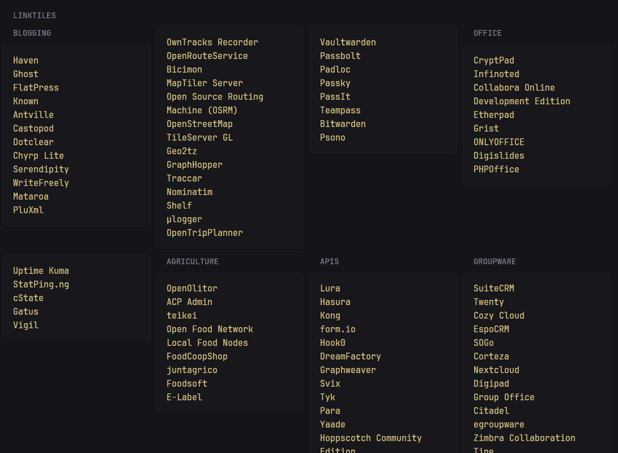Select the Bitwarden link
Screen dimensions: 618x453
coord(343,124)
